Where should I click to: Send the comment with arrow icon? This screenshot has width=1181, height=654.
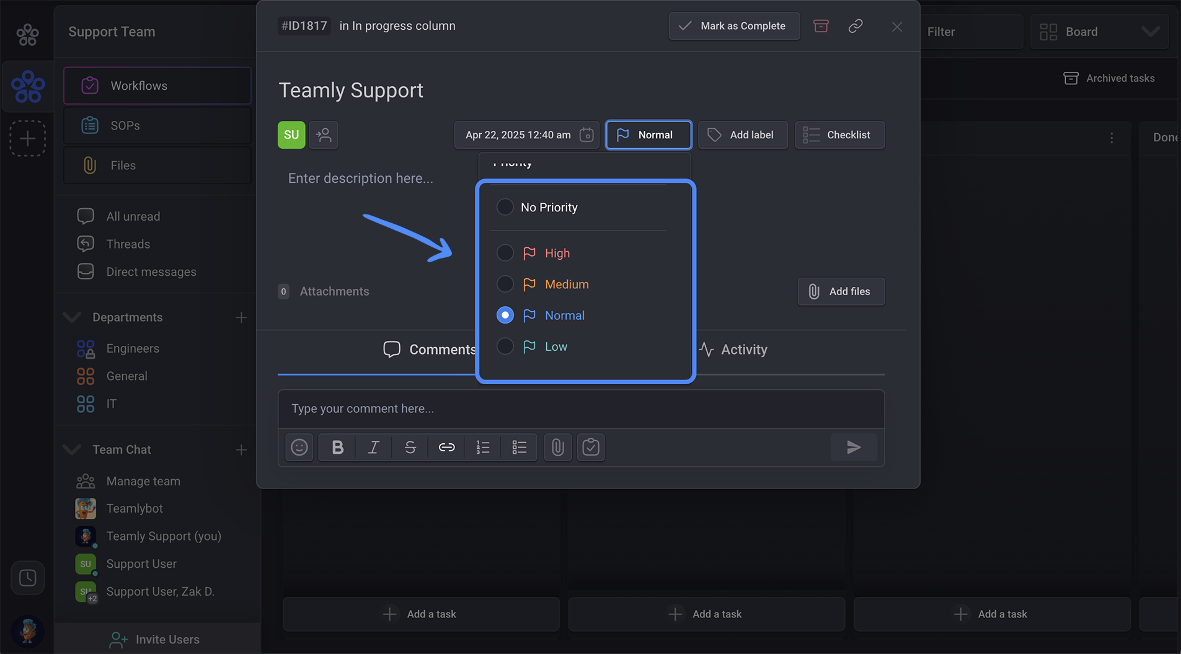854,447
